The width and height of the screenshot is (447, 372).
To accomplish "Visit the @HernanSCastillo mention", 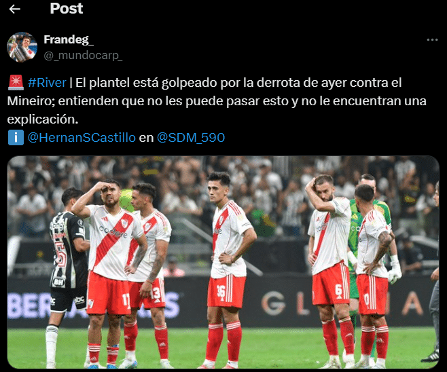I will (82, 138).
